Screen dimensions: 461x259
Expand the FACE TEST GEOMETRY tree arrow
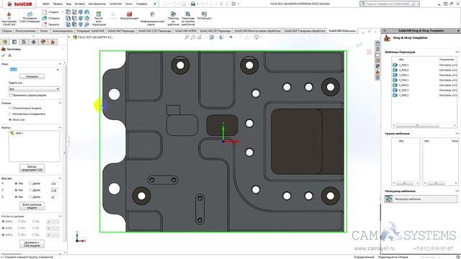pyautogui.click(x=69, y=37)
